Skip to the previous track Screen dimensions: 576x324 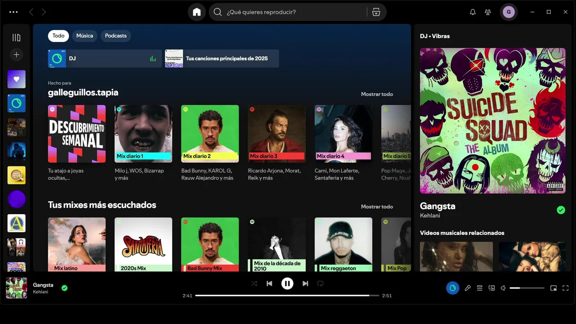click(269, 283)
